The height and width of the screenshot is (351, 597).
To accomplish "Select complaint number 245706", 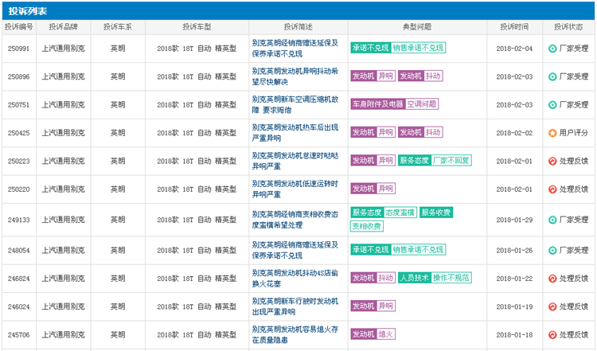I will pyautogui.click(x=18, y=334).
